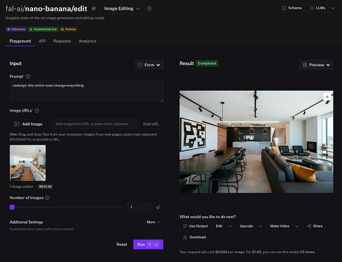Viewport: 342px width, 262px height.
Task: Open the Requests tab
Action: [62, 41]
